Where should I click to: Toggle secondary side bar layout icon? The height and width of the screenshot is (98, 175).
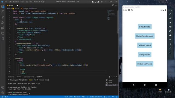98,2
